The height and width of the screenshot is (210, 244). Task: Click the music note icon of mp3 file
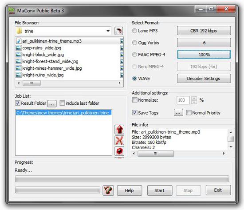(19, 41)
